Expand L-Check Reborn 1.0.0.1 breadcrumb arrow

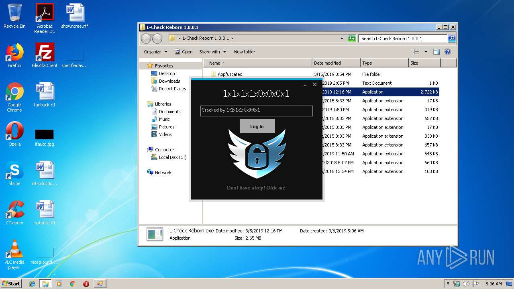click(232, 39)
